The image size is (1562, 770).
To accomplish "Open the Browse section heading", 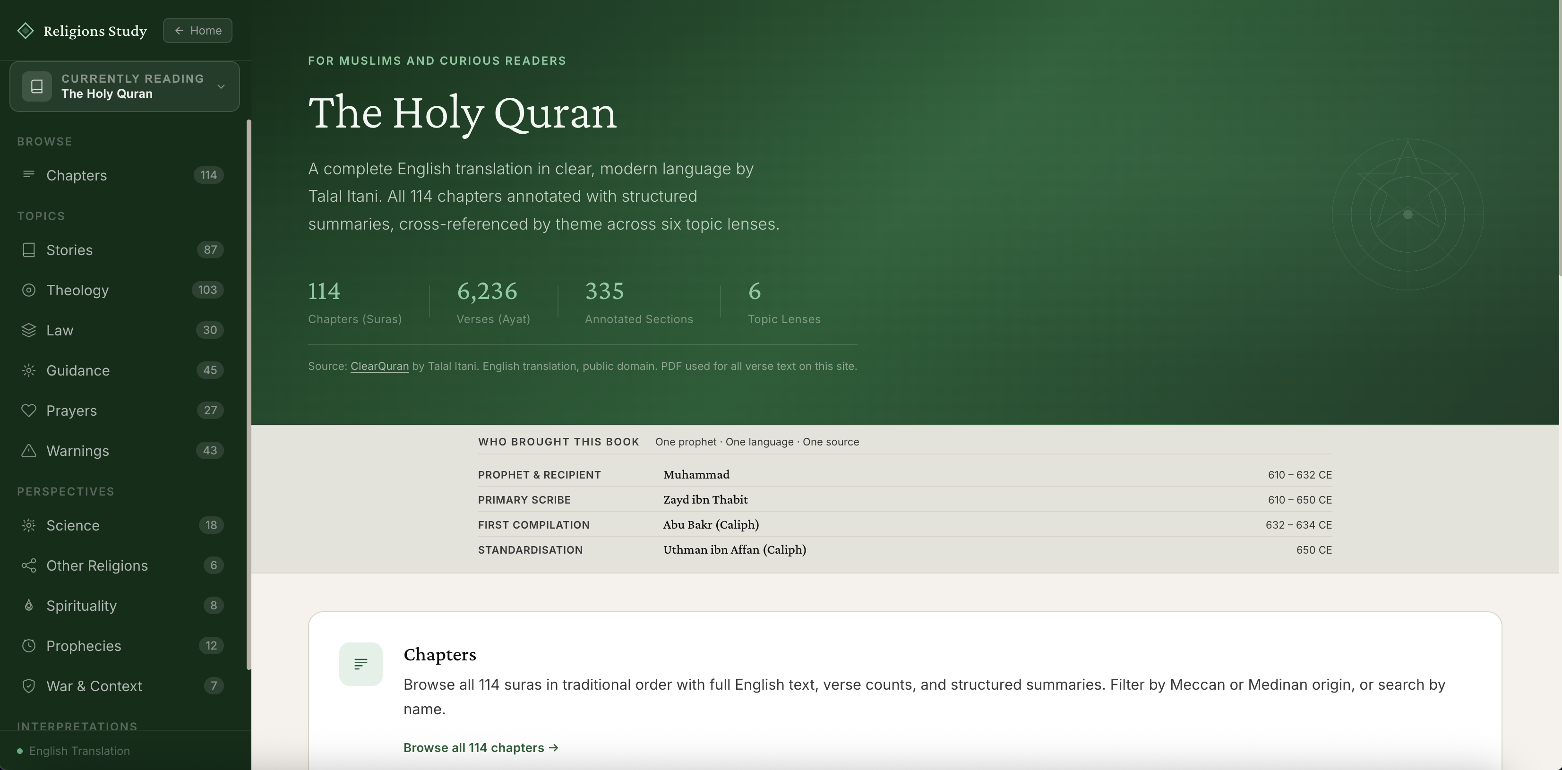I will 44,141.
